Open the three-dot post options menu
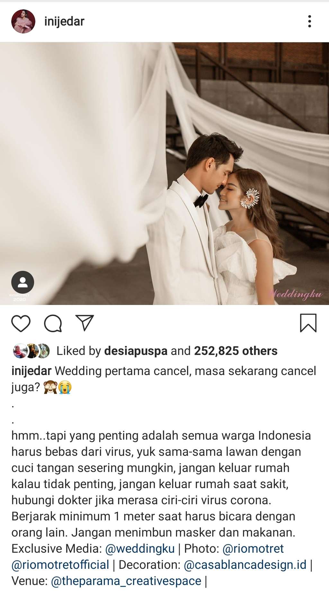Screen dimensions: 329x591 tap(309, 21)
